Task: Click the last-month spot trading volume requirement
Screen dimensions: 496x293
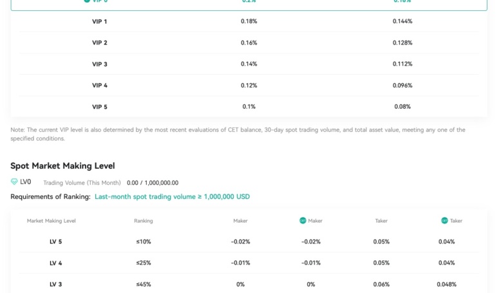Action: [x=172, y=196]
